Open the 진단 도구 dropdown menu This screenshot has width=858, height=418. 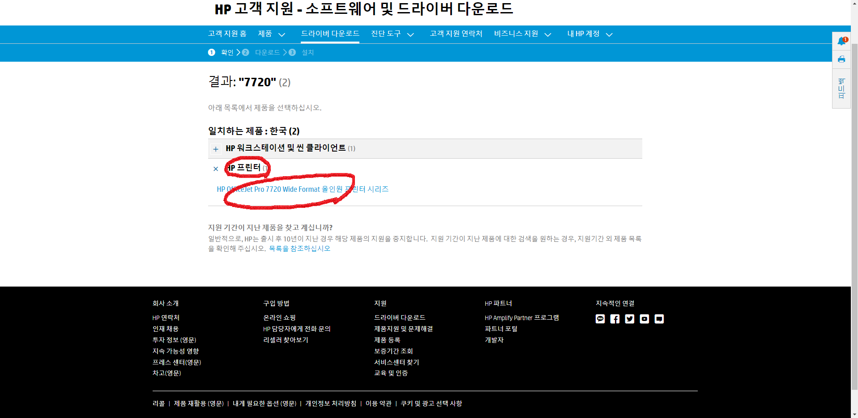(x=393, y=34)
